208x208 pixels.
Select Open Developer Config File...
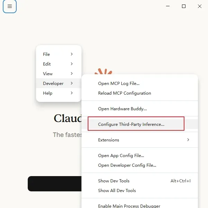pos(140,165)
